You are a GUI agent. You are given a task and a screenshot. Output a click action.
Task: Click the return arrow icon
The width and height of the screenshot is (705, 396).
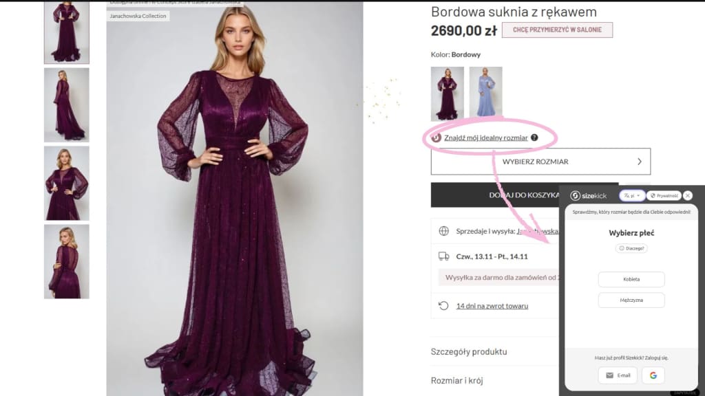(444, 305)
